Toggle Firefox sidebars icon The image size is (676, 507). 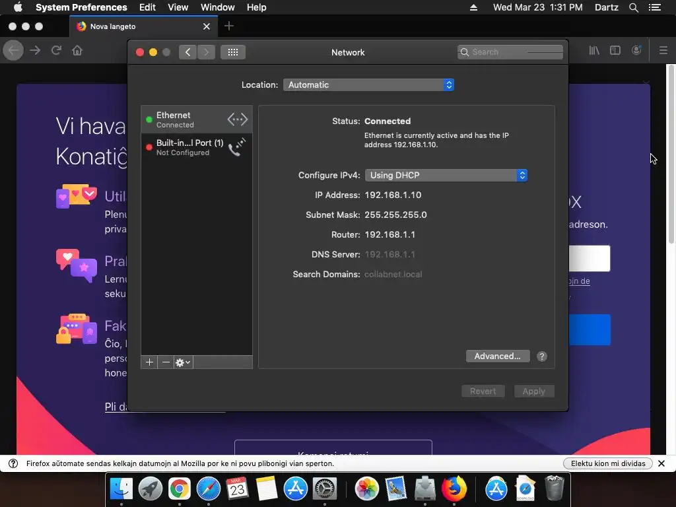coord(615,50)
